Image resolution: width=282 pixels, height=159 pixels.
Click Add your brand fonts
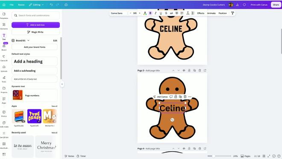click(x=35, y=47)
